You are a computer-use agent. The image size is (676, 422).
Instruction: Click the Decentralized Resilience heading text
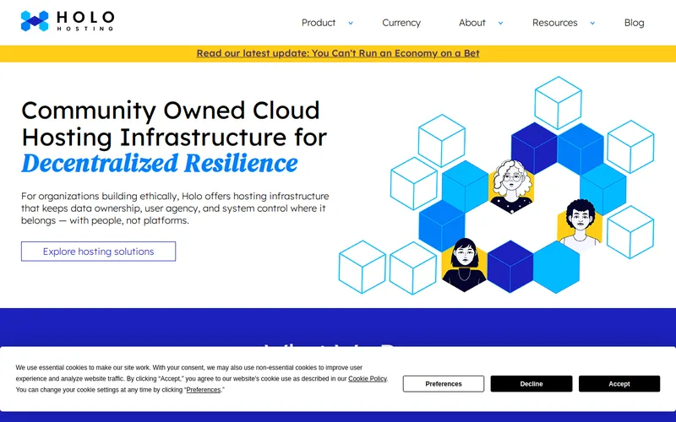(160, 164)
